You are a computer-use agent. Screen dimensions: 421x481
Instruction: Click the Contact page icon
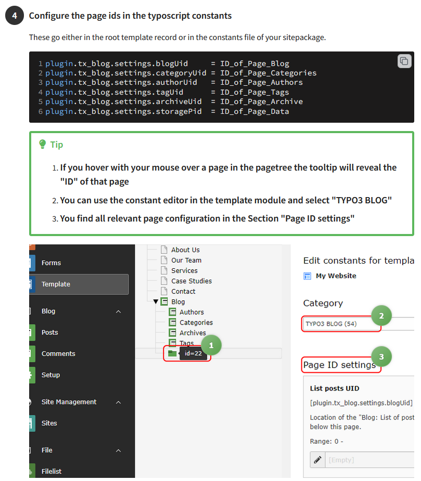click(x=164, y=291)
